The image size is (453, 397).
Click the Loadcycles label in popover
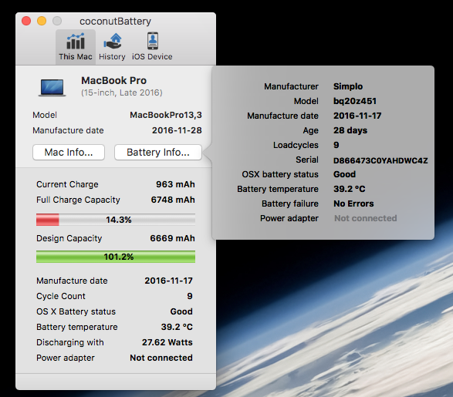tap(296, 145)
